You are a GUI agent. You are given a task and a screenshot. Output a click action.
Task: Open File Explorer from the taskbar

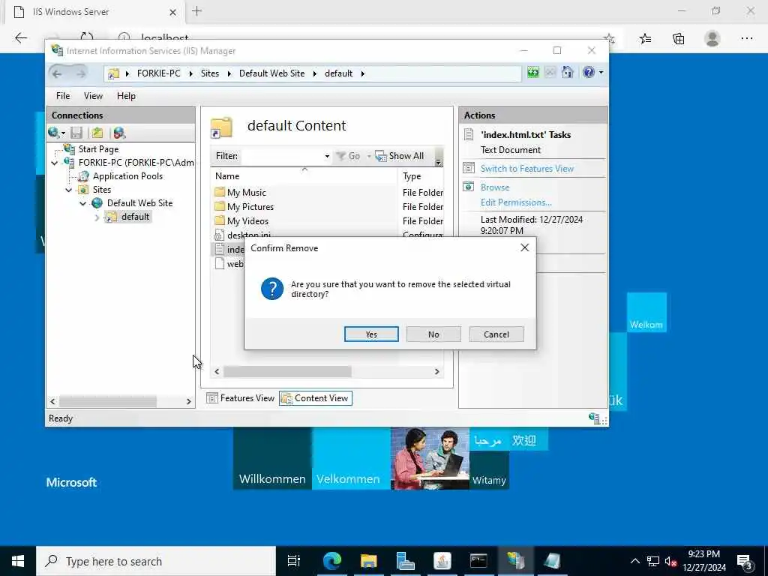click(x=368, y=561)
